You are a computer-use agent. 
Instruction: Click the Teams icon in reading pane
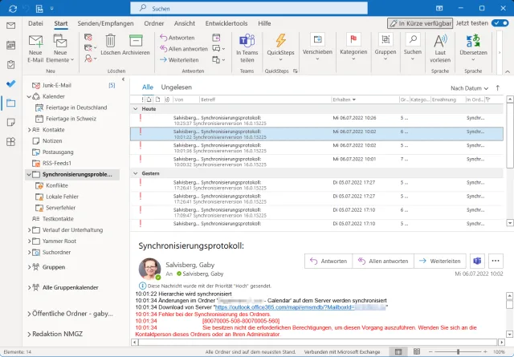[x=476, y=262]
